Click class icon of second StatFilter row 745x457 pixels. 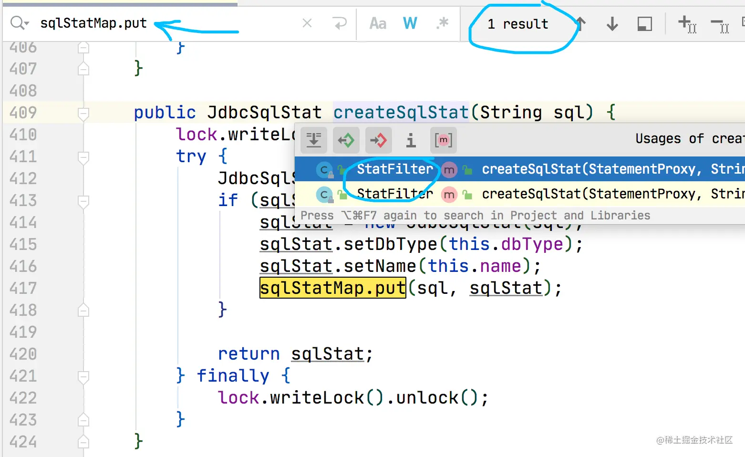[x=324, y=195]
